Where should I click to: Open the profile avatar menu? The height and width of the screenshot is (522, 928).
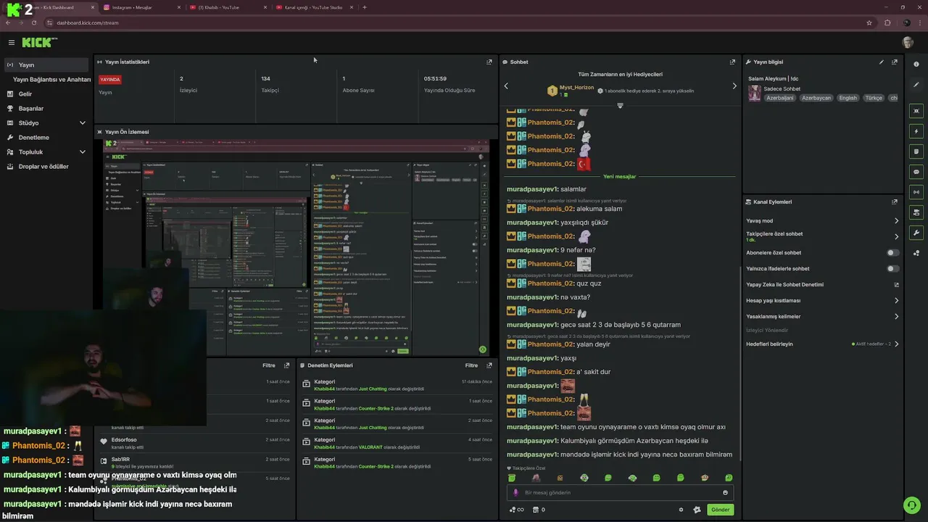[x=908, y=43]
